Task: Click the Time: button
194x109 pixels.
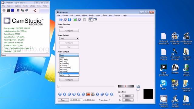Action: pyautogui.click(x=63, y=100)
